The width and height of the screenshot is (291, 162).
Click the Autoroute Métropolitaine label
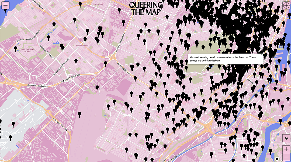coord(120,43)
